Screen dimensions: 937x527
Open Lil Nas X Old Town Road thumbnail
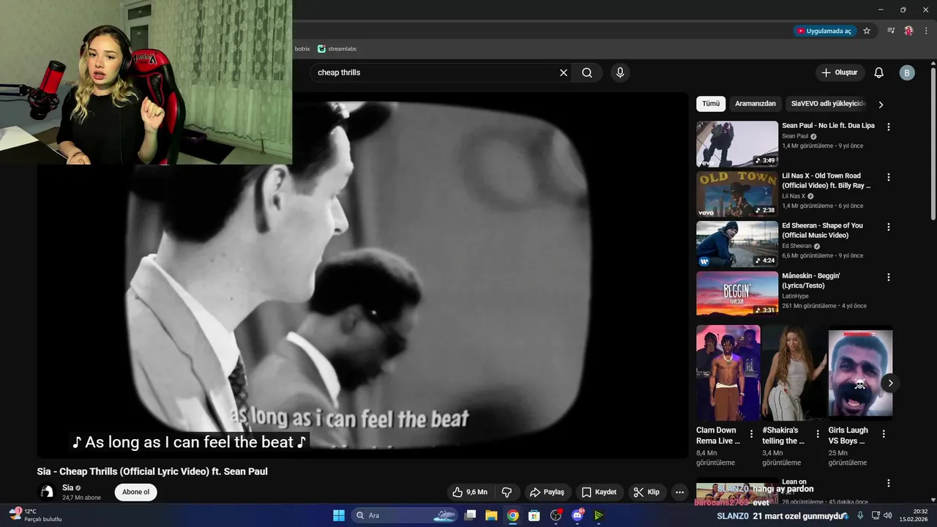(737, 194)
